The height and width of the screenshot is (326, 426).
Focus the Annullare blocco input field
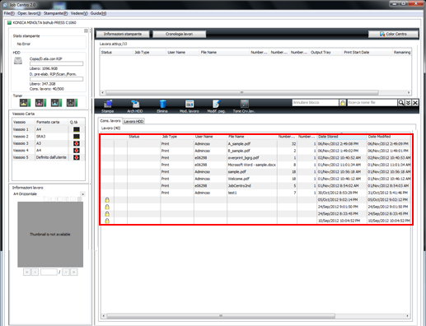[316, 103]
